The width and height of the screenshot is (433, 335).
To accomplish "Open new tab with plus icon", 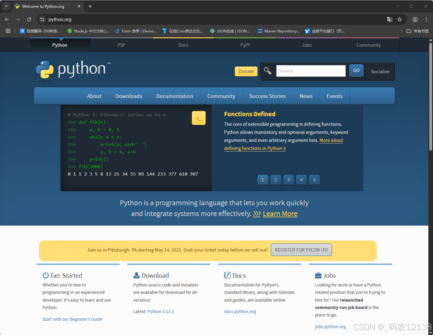I will tap(90, 6).
